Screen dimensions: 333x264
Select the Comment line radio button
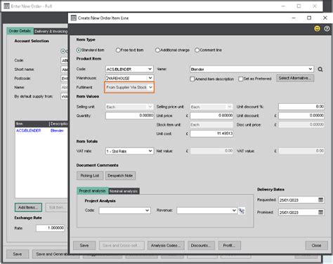pyautogui.click(x=197, y=50)
